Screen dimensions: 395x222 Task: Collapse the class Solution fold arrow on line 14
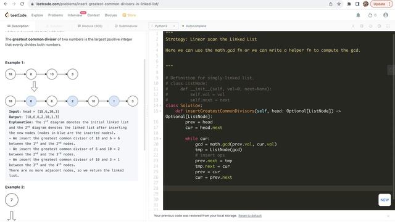pos(160,105)
